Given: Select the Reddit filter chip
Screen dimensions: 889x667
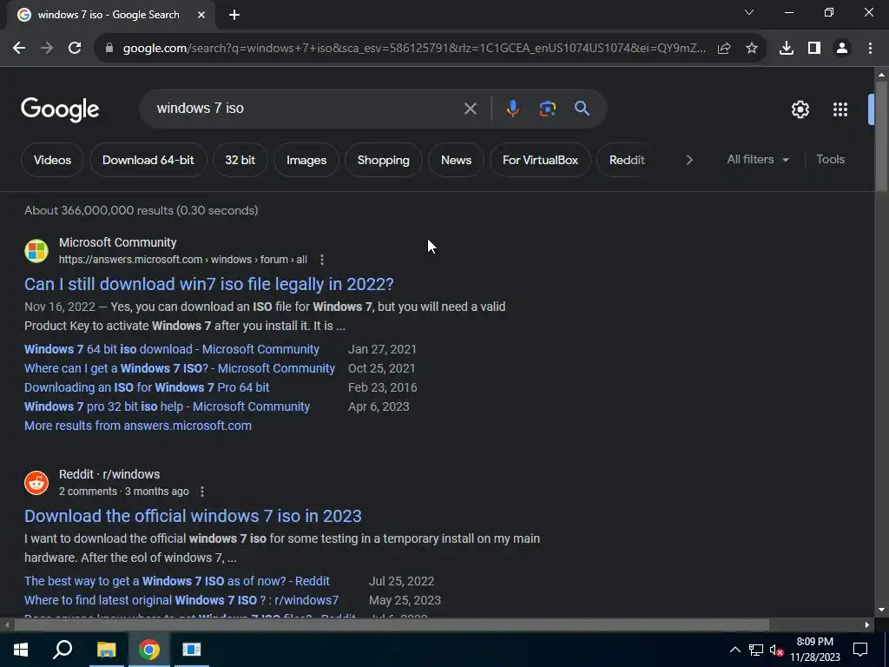Looking at the screenshot, I should [x=627, y=160].
